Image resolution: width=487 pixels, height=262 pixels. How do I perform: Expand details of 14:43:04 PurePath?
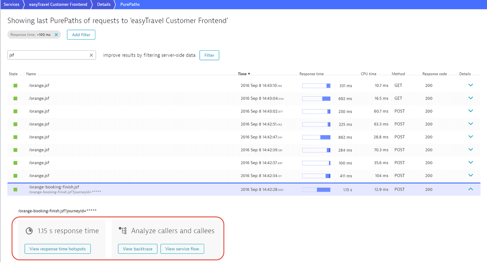471,98
